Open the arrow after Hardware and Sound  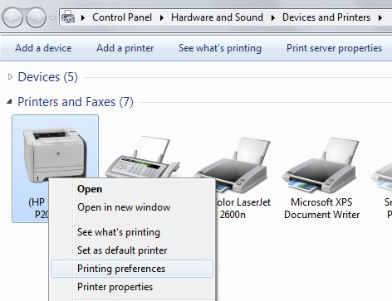(273, 18)
